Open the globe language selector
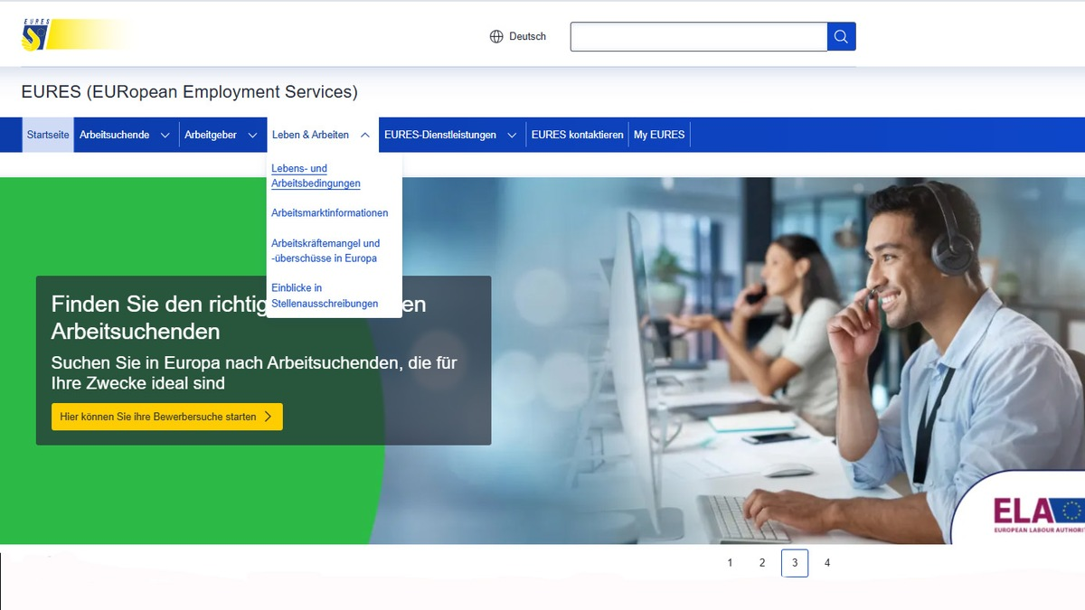Viewport: 1085px width, 610px height. click(496, 36)
